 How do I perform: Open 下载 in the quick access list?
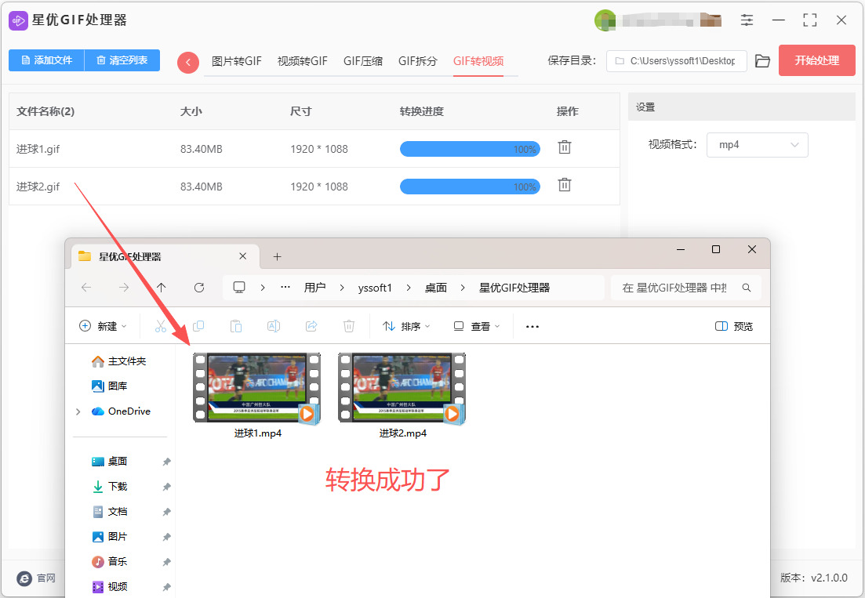point(109,487)
